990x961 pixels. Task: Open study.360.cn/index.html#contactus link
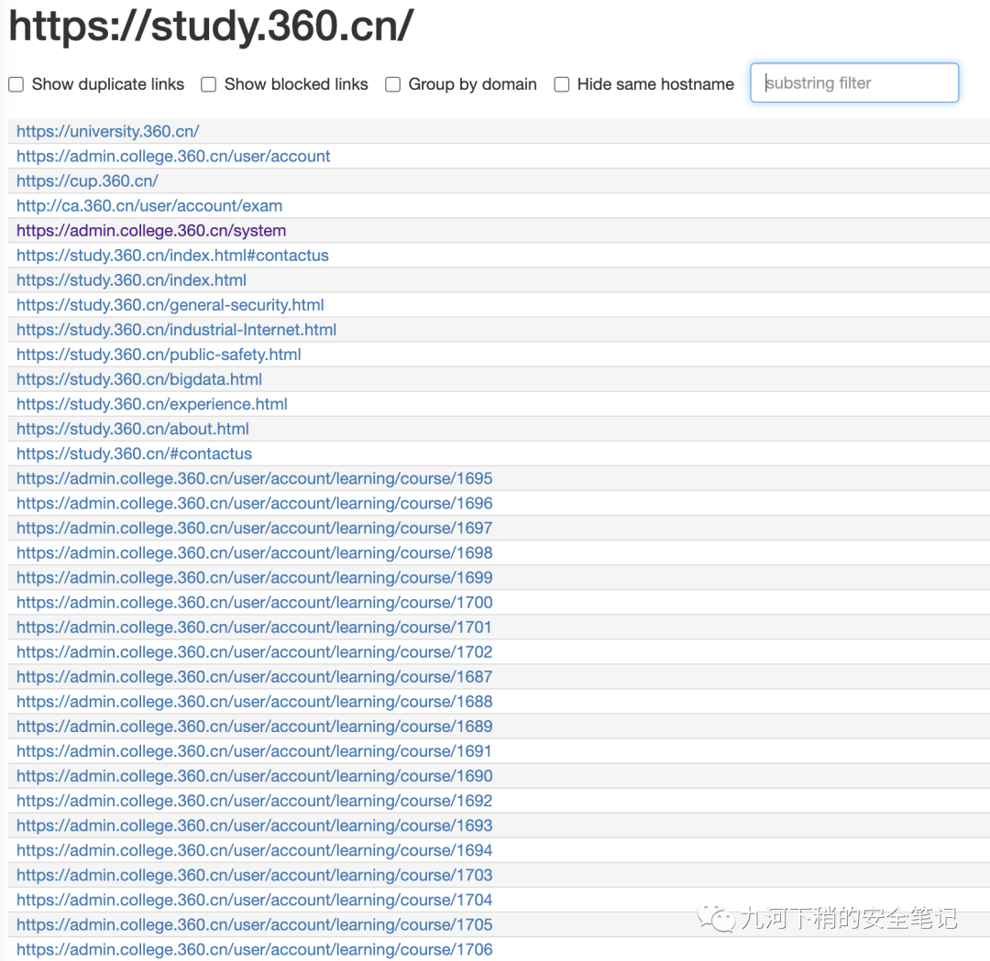pyautogui.click(x=172, y=256)
